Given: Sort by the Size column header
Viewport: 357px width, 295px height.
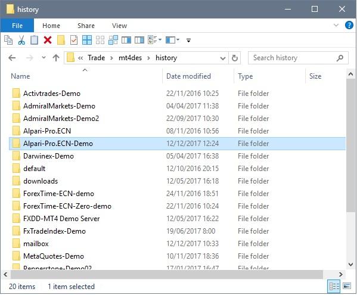Looking at the screenshot, I should [315, 76].
